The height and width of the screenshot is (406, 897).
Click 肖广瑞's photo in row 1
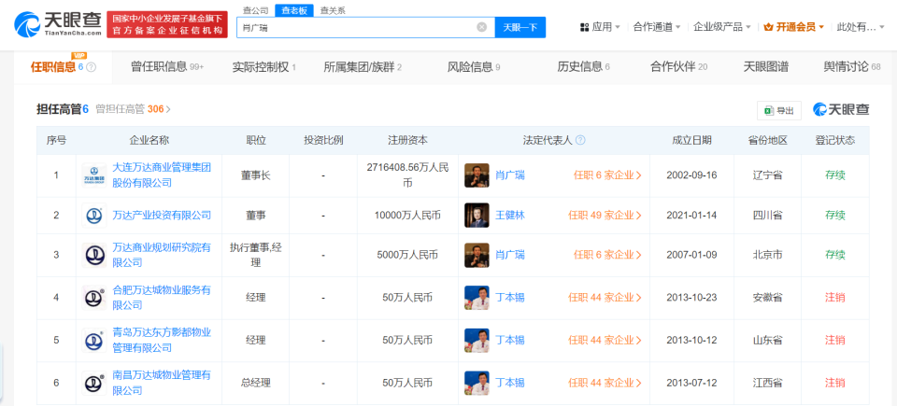pyautogui.click(x=477, y=175)
